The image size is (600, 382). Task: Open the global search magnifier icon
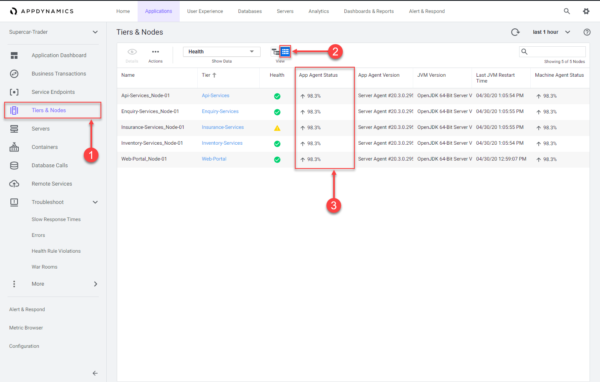tap(567, 11)
